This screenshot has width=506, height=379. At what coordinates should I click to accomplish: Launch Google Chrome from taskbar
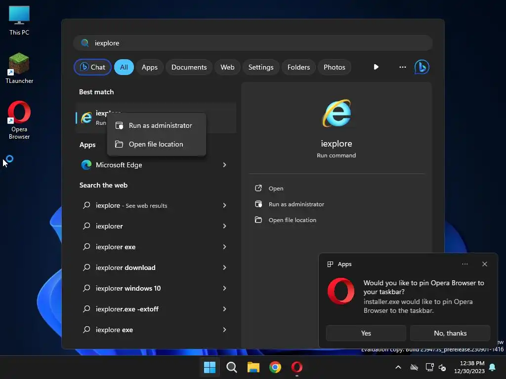(x=275, y=367)
